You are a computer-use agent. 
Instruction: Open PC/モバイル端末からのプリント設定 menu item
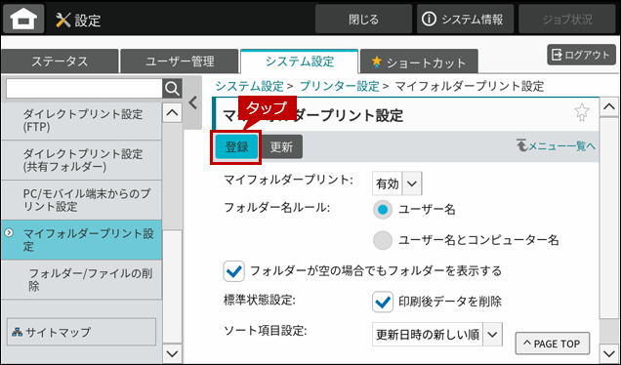(x=81, y=200)
